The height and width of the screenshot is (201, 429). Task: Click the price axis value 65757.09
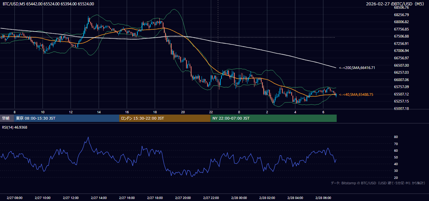pos(401,87)
